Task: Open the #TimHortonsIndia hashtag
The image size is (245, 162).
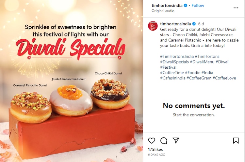Action: [177, 56]
